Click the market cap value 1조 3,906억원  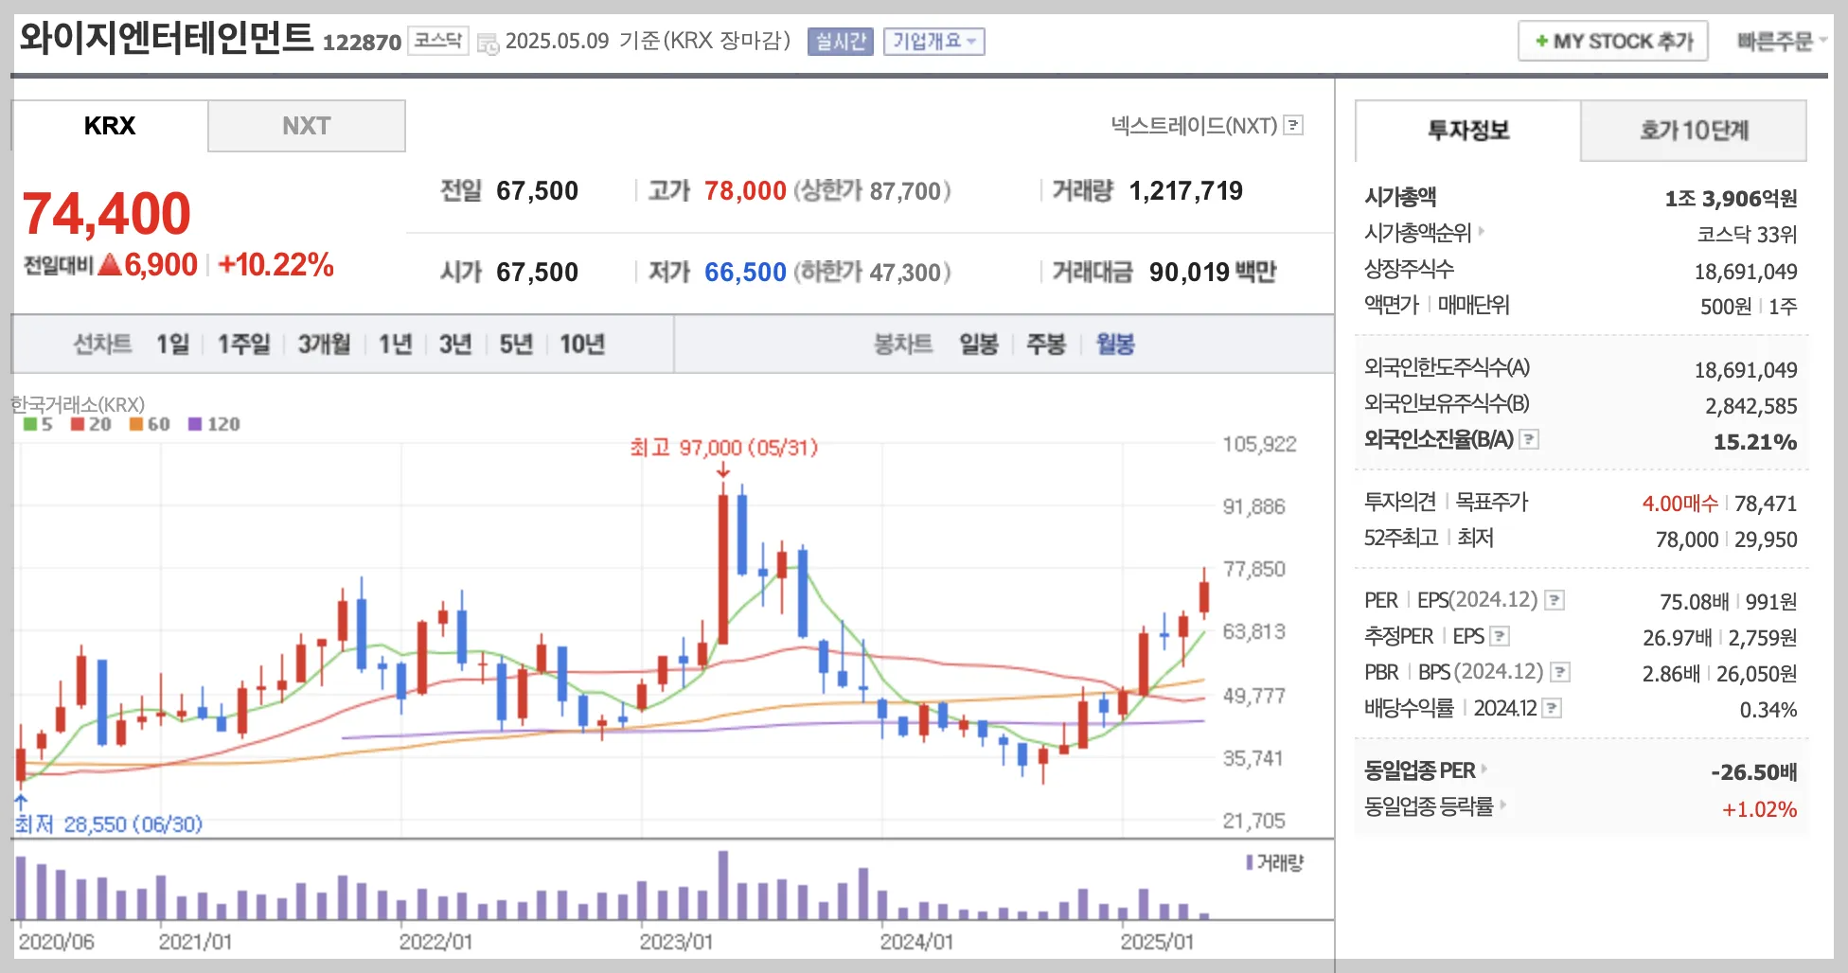pyautogui.click(x=1732, y=199)
